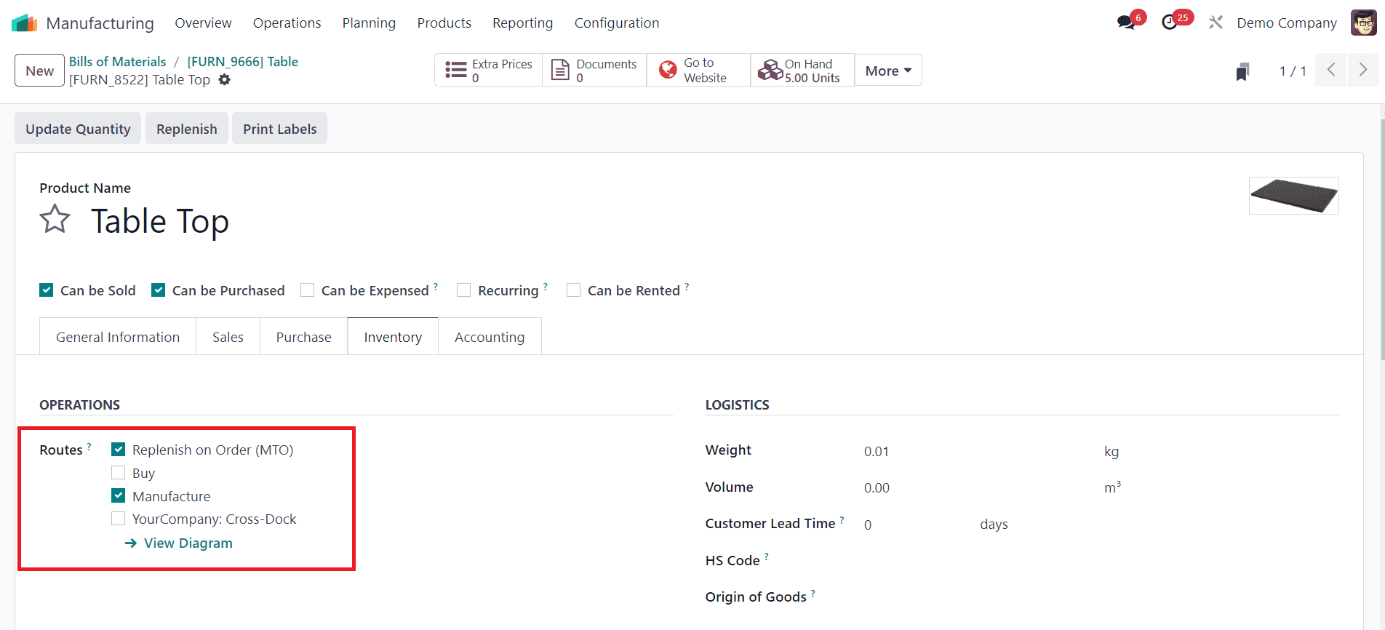Click the Can be Rented help mark

(x=687, y=287)
